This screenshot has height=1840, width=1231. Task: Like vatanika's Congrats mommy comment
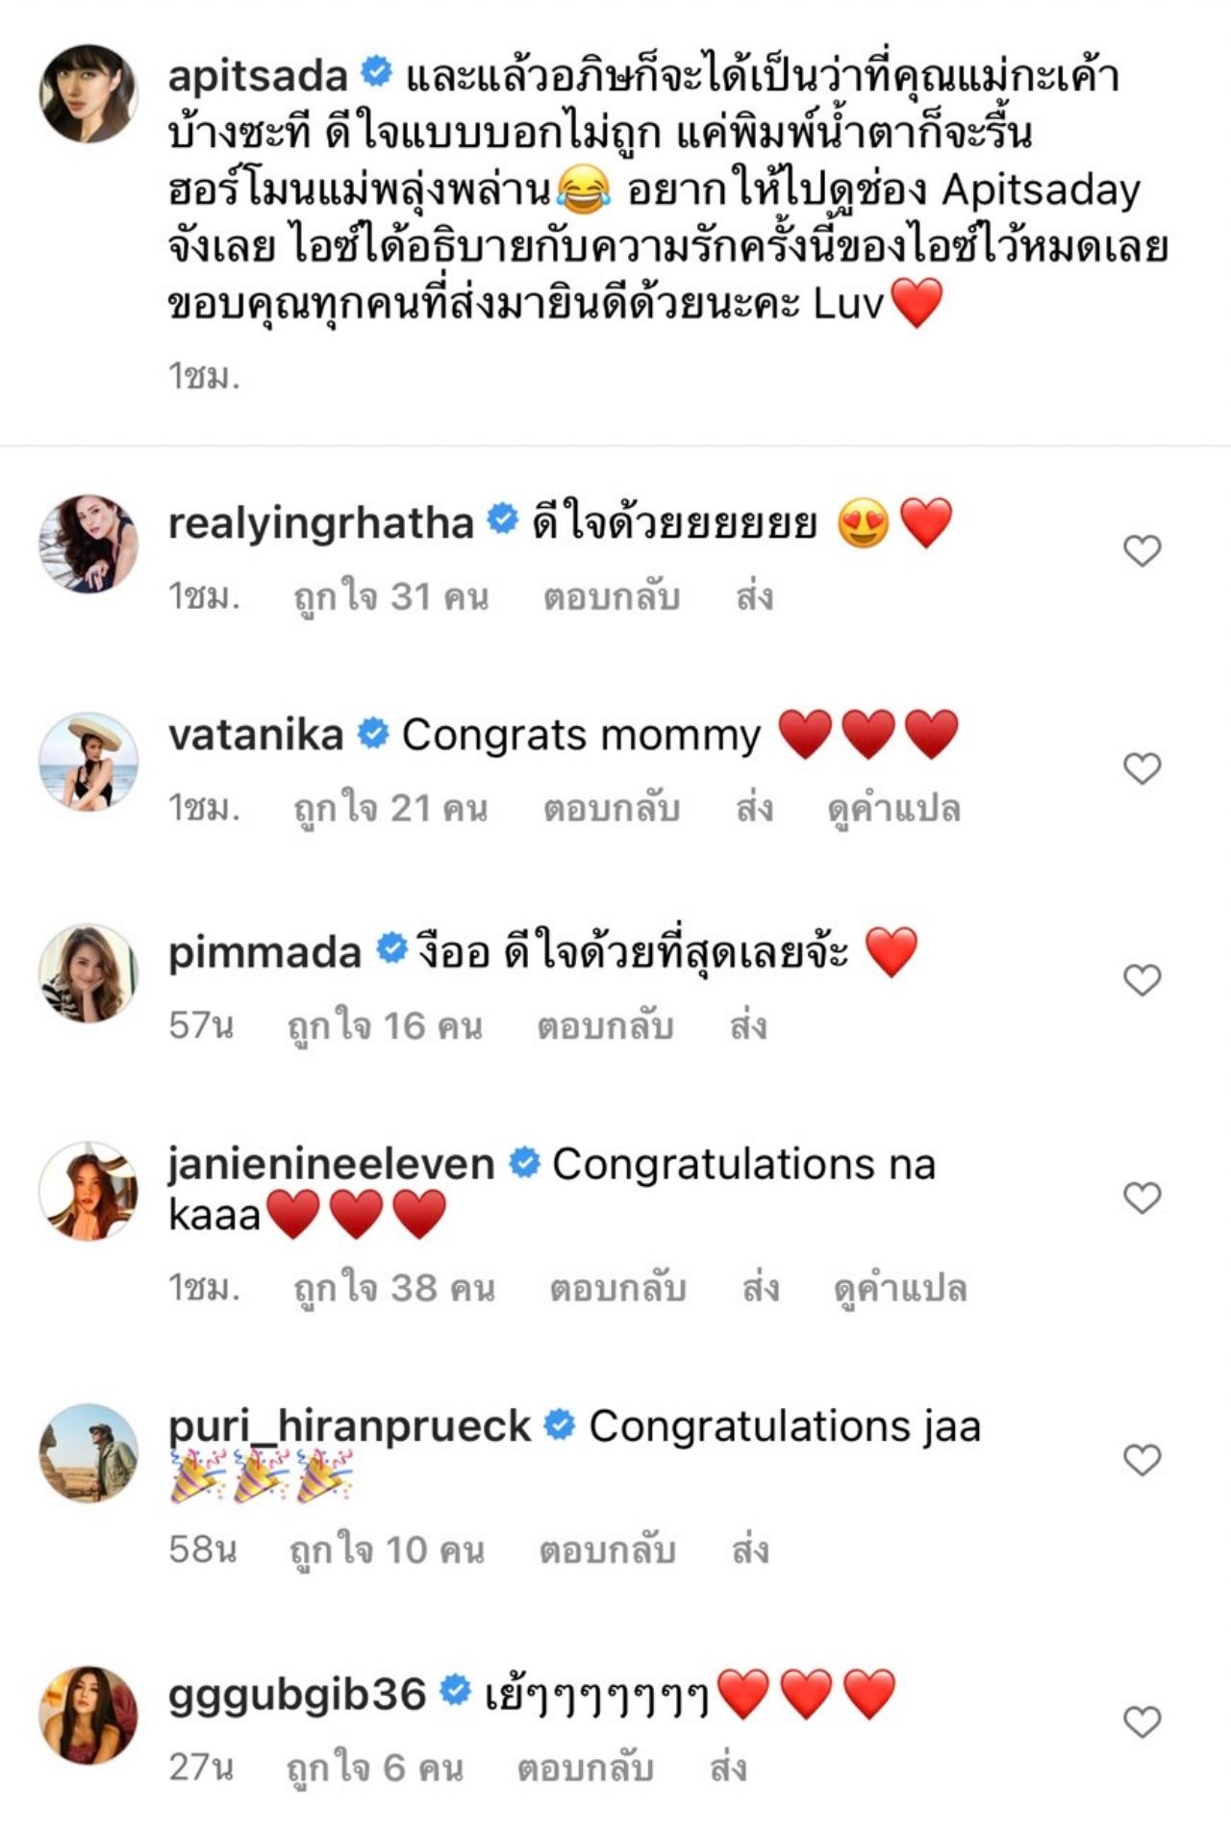(x=1142, y=769)
